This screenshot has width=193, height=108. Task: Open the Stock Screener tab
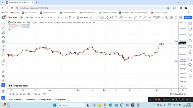pos(15,100)
